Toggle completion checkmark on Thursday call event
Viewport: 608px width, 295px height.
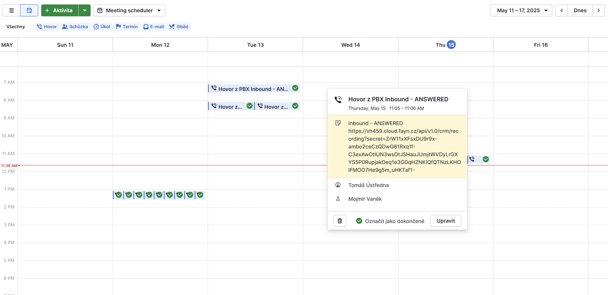(x=485, y=159)
